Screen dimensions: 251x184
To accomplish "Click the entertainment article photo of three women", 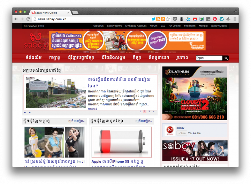I will [54, 142].
